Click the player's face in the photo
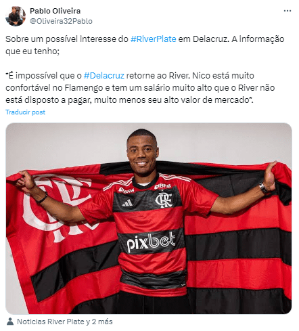299x331 pixels. (x=142, y=154)
